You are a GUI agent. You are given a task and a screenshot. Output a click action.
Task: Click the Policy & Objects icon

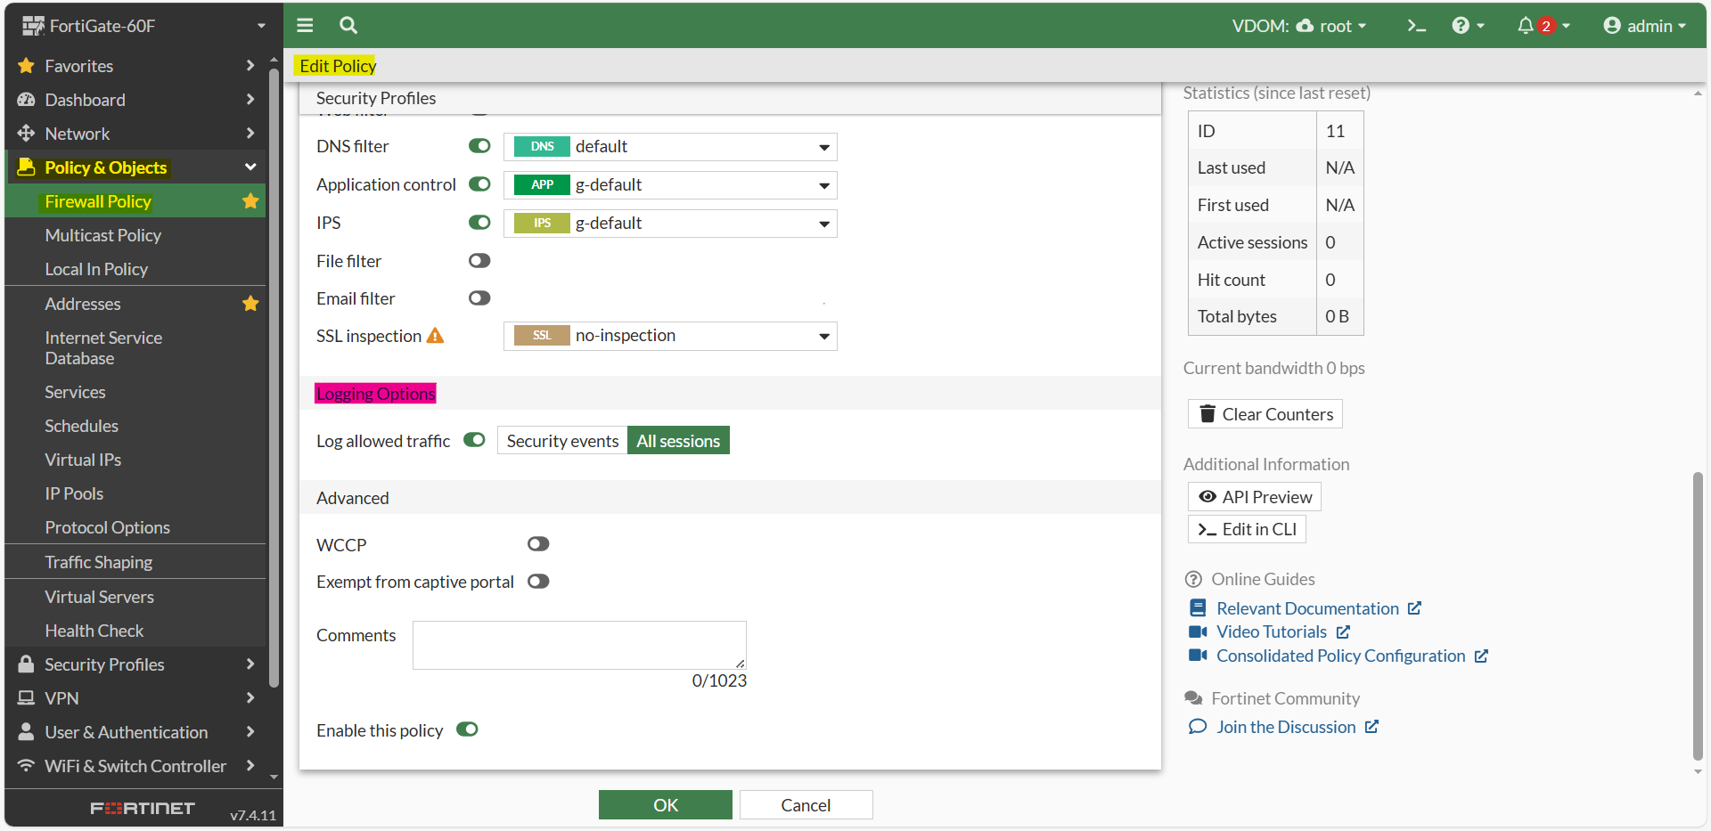pyautogui.click(x=26, y=167)
